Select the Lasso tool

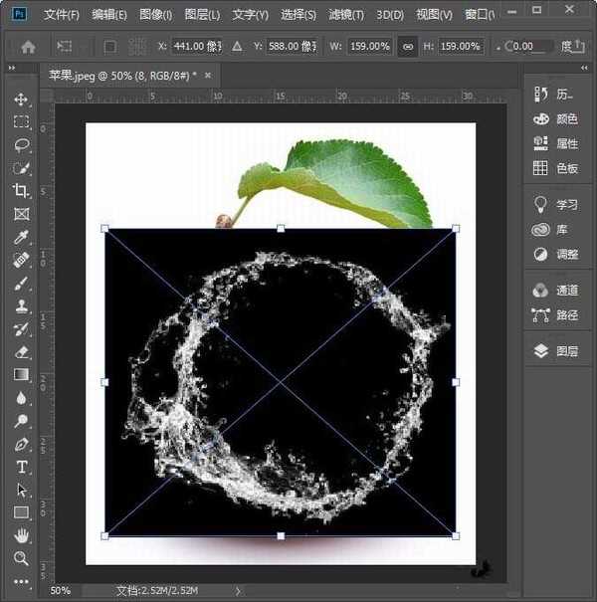[21, 145]
